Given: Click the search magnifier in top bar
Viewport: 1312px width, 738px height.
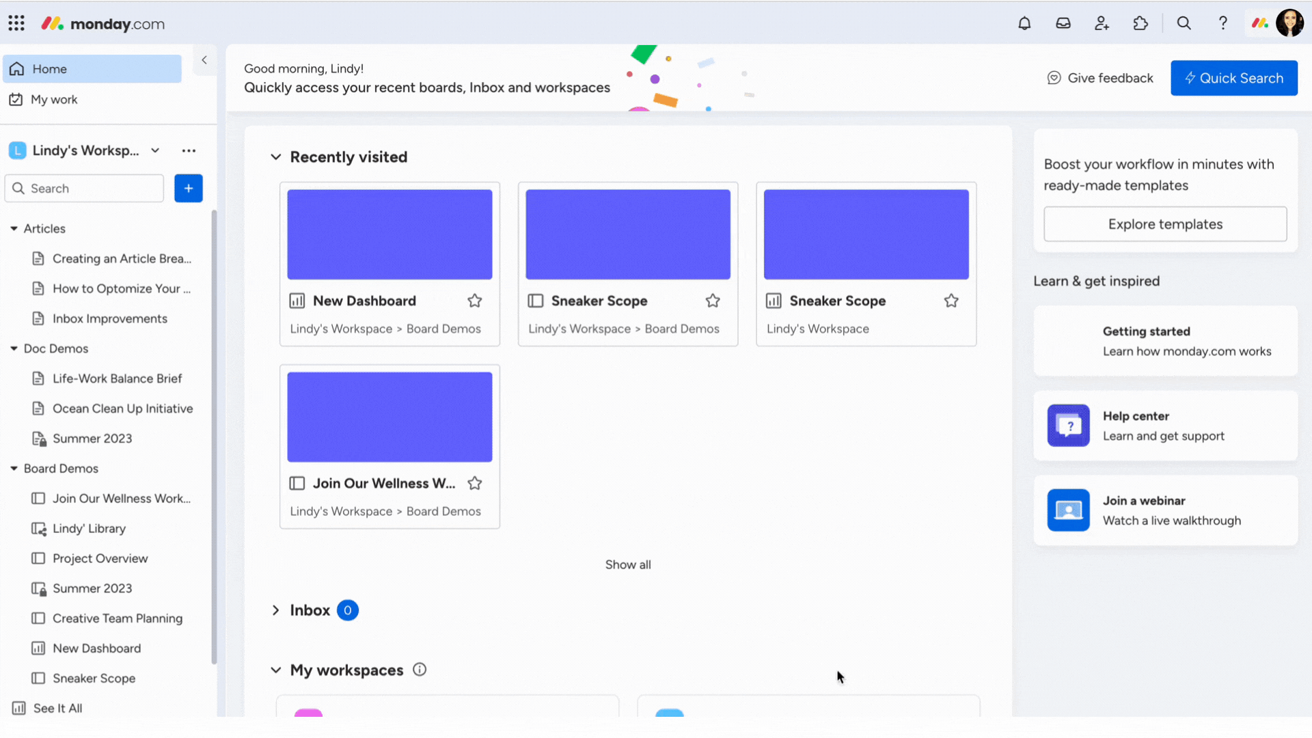Looking at the screenshot, I should (x=1184, y=23).
